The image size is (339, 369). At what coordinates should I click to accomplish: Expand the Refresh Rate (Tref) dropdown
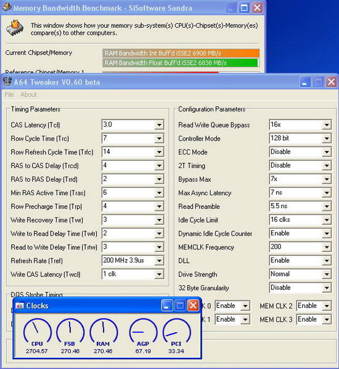pos(159,261)
